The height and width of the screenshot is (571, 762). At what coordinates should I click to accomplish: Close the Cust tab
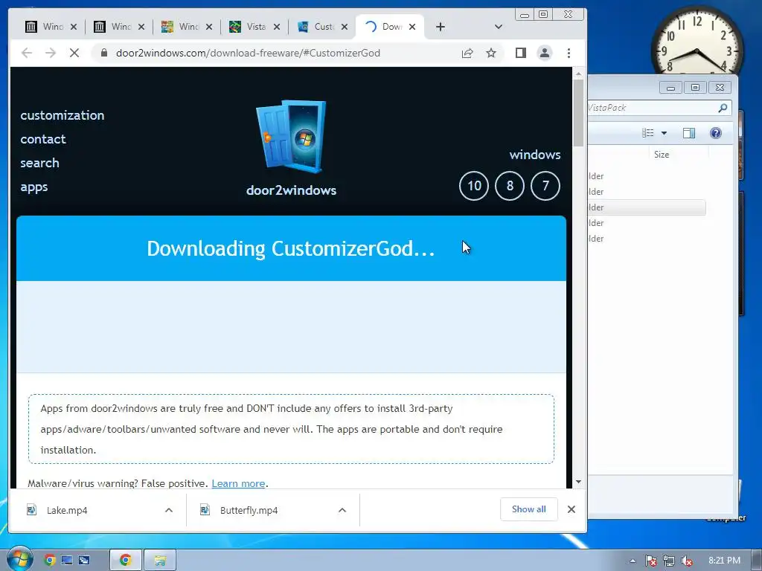[344, 27]
